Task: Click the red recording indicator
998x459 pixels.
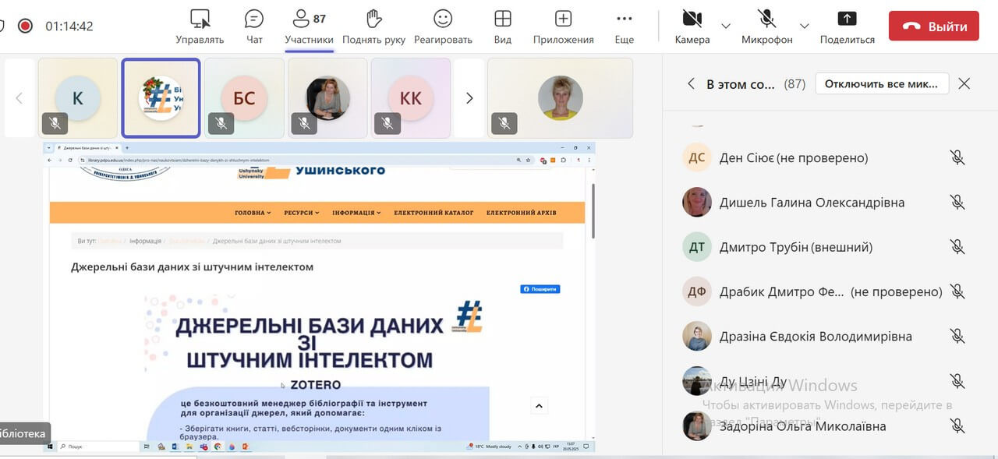Action: click(x=25, y=26)
